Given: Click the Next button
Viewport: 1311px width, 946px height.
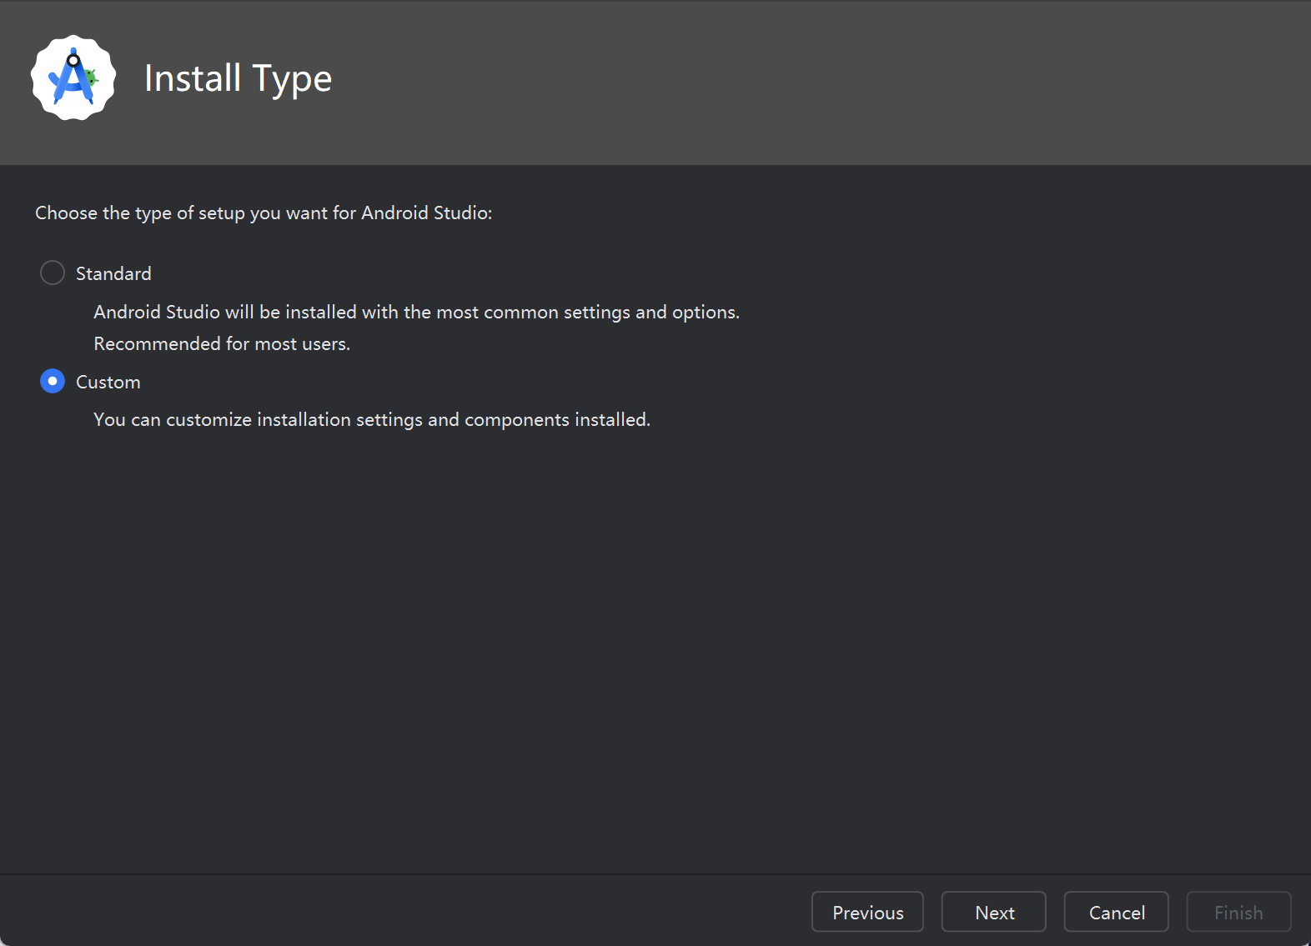Looking at the screenshot, I should click(993, 912).
